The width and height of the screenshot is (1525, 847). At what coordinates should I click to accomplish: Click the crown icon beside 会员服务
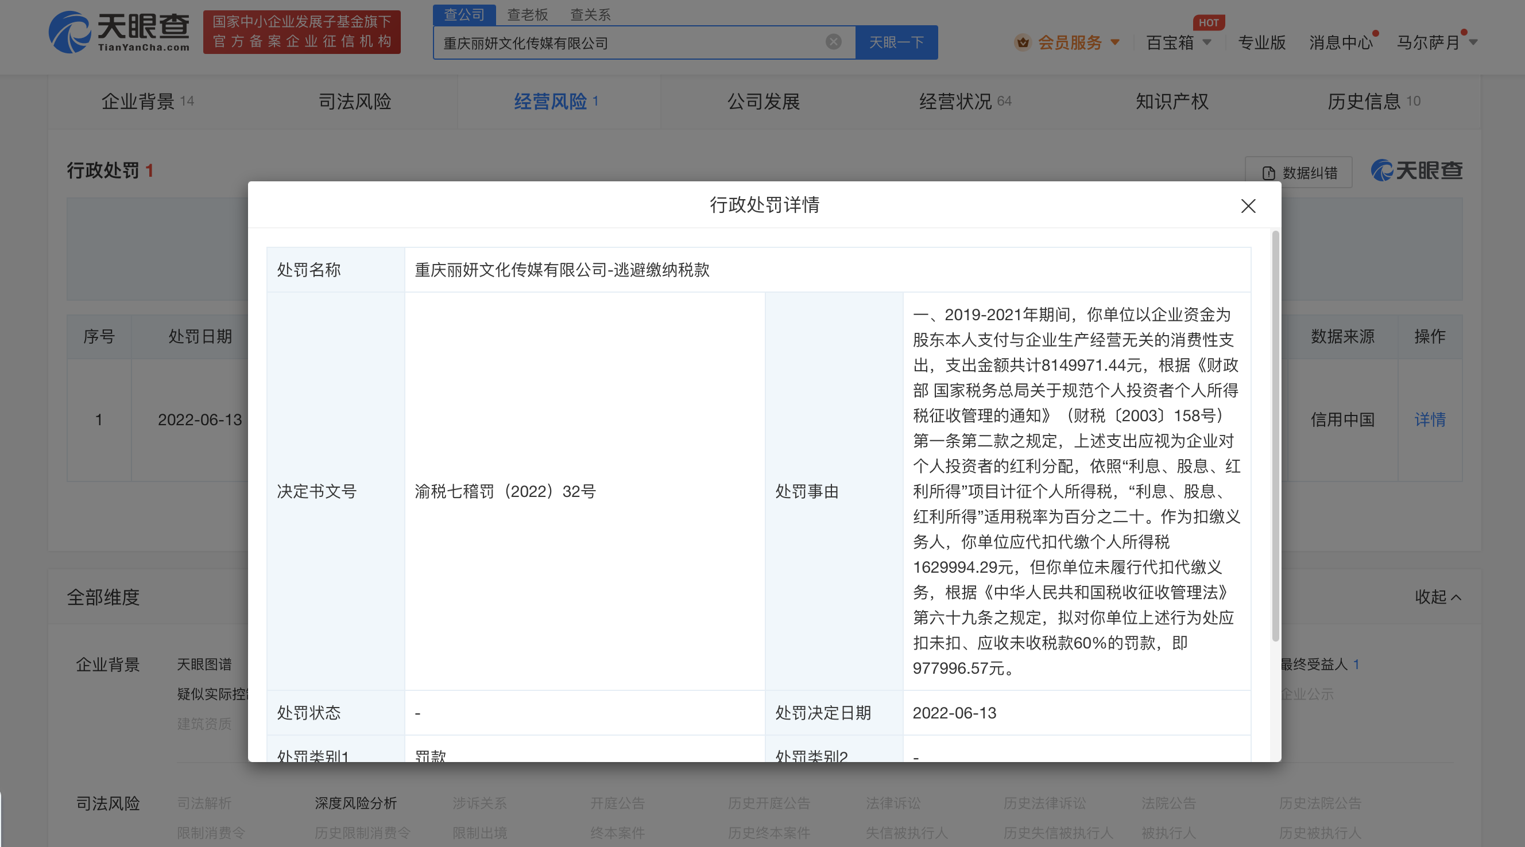tap(1024, 42)
